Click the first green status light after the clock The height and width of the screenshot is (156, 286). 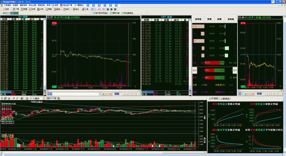(108, 9)
